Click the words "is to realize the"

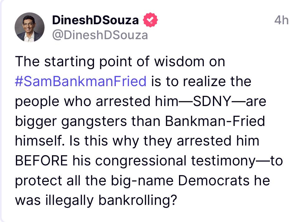[x=201, y=81]
